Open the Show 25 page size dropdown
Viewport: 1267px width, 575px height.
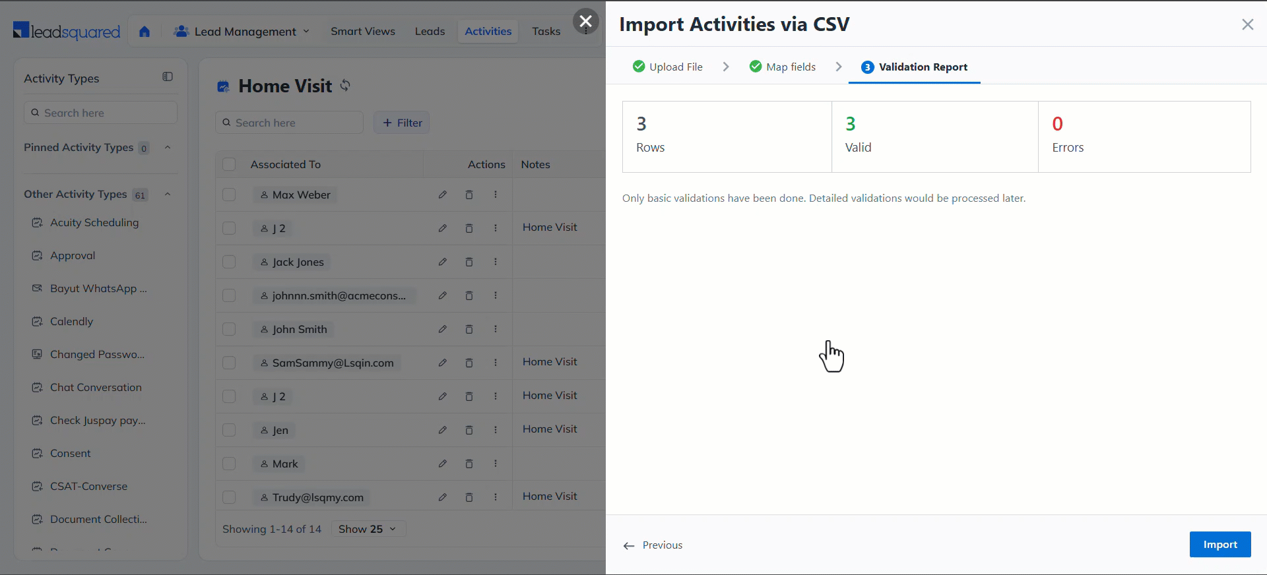pos(368,529)
